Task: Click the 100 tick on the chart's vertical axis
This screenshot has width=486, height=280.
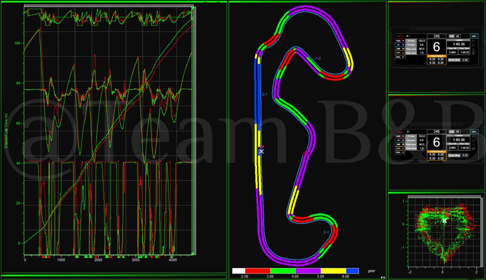Action: pos(17,43)
